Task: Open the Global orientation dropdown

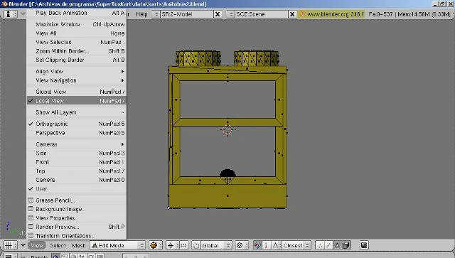Action: (x=215, y=245)
